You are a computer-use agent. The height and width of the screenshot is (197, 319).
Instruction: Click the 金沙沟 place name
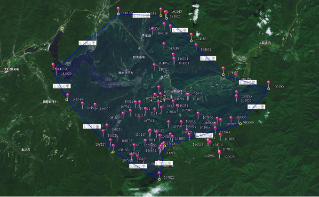25,149
